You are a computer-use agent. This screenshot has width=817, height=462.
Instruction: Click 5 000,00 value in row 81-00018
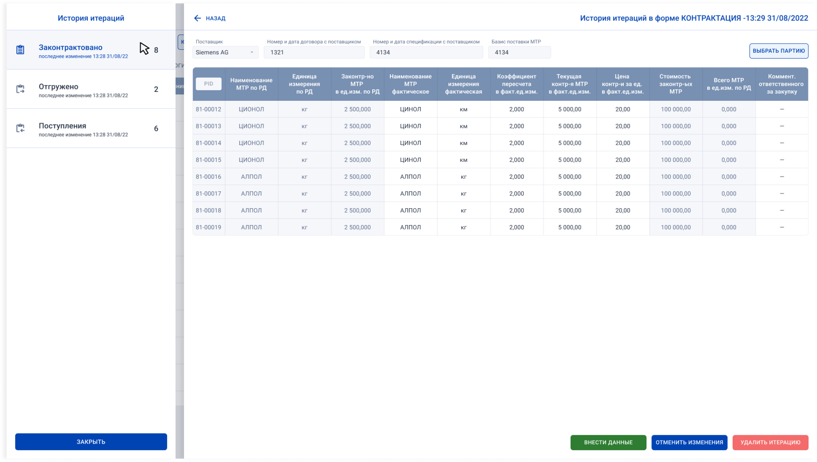point(570,210)
